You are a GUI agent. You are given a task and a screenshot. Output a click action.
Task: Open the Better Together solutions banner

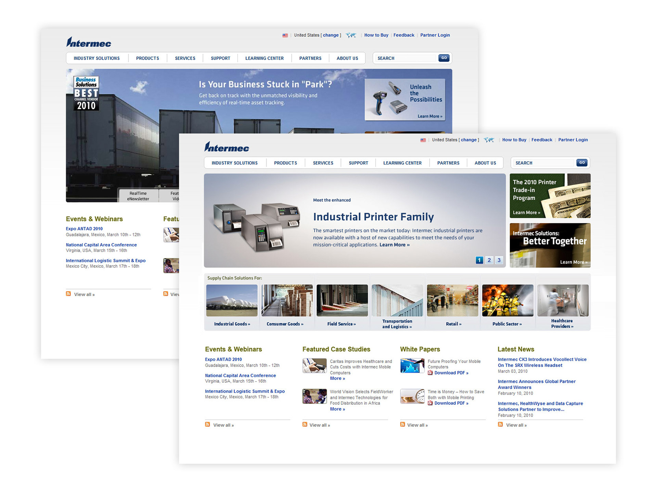point(550,245)
